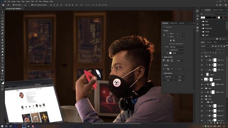Create new swatch group folder icon
The image size is (228, 128).
tap(217, 39)
